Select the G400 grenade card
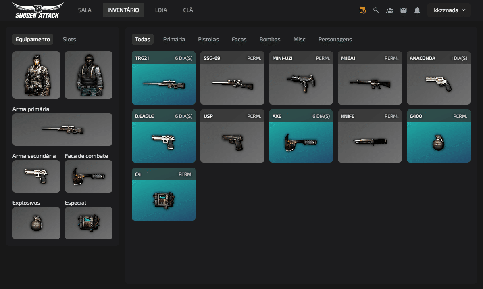The height and width of the screenshot is (289, 483). pos(438,136)
